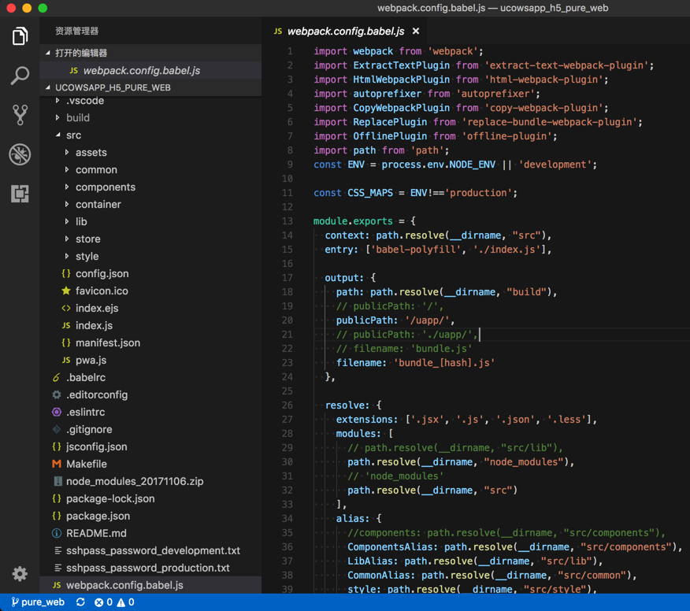Collapse the UCOWSAPP_H5_PURE_WEB section header
The height and width of the screenshot is (611, 690).
[x=113, y=87]
